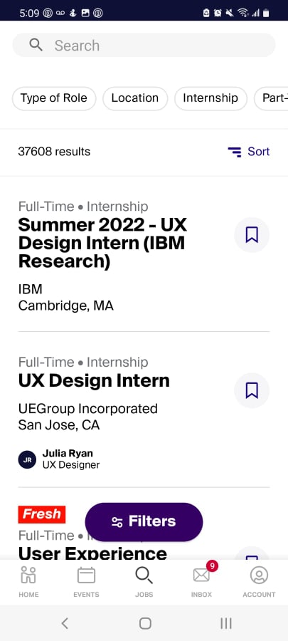Open the Location filter chip
Image resolution: width=288 pixels, height=641 pixels.
pyautogui.click(x=135, y=98)
